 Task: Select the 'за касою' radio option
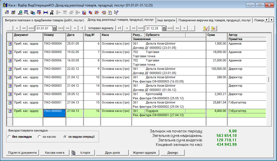point(39,137)
